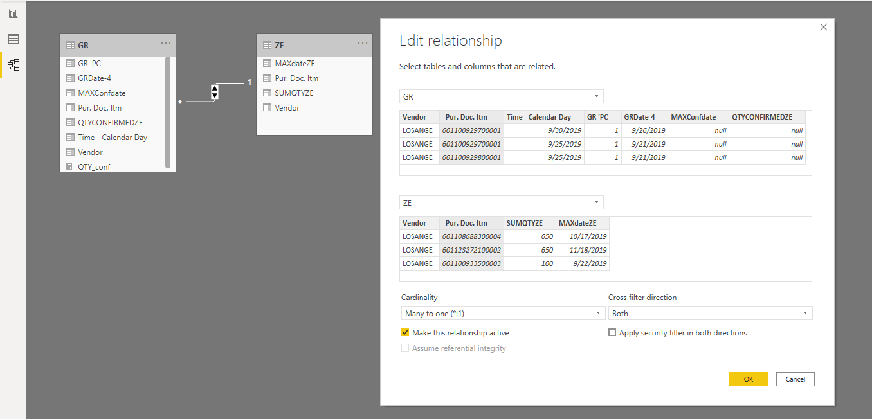The image size is (872, 419).
Task: Open Cardinality Many to one dropdown
Action: click(502, 313)
